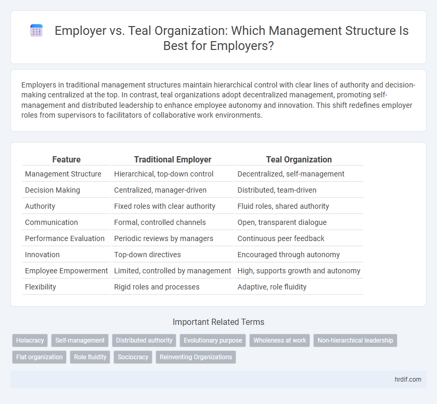The height and width of the screenshot is (404, 437).
Task: Click 'Limited, controlled by management' cell
Action: (x=173, y=271)
